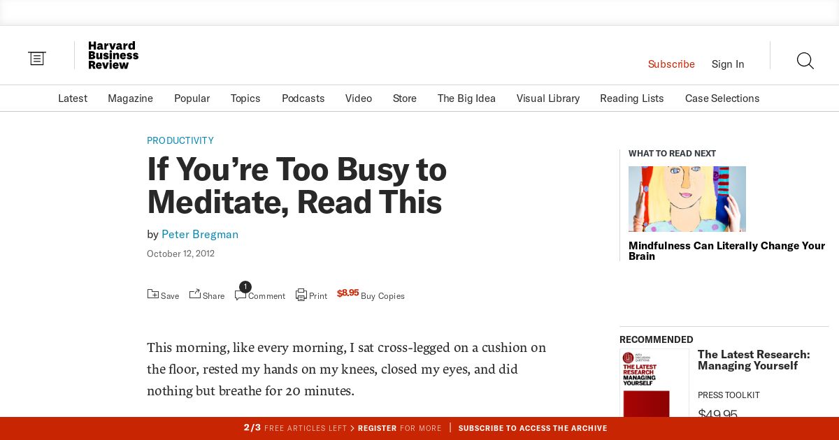The height and width of the screenshot is (440, 839).
Task: Open The Big Idea
Action: 466,98
